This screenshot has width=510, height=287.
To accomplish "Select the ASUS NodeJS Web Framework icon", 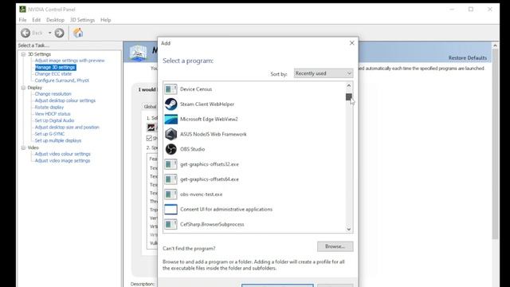I will pyautogui.click(x=171, y=134).
